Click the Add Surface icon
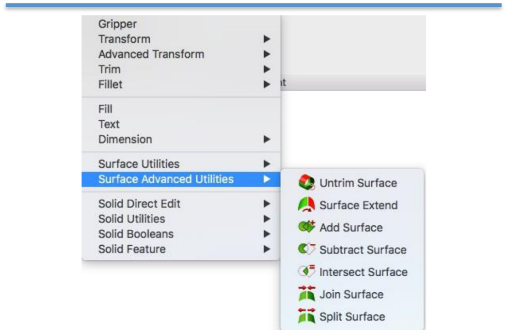The height and width of the screenshot is (330, 507). [306, 227]
